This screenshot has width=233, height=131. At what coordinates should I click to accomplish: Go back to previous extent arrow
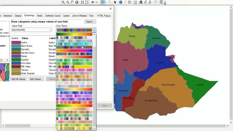[93, 2]
